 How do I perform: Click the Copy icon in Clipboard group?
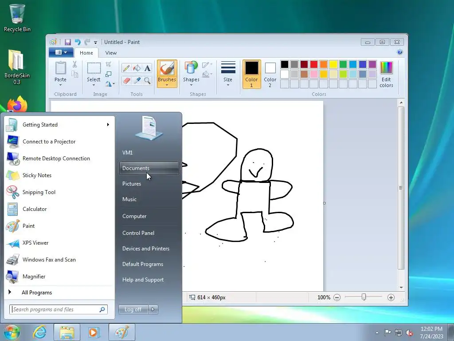click(x=74, y=75)
